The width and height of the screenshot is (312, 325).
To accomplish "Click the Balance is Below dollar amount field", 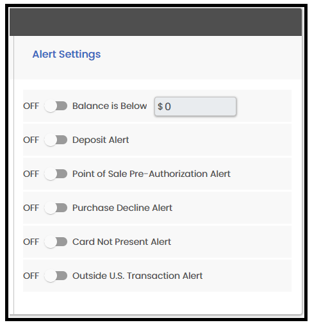I will tap(195, 106).
